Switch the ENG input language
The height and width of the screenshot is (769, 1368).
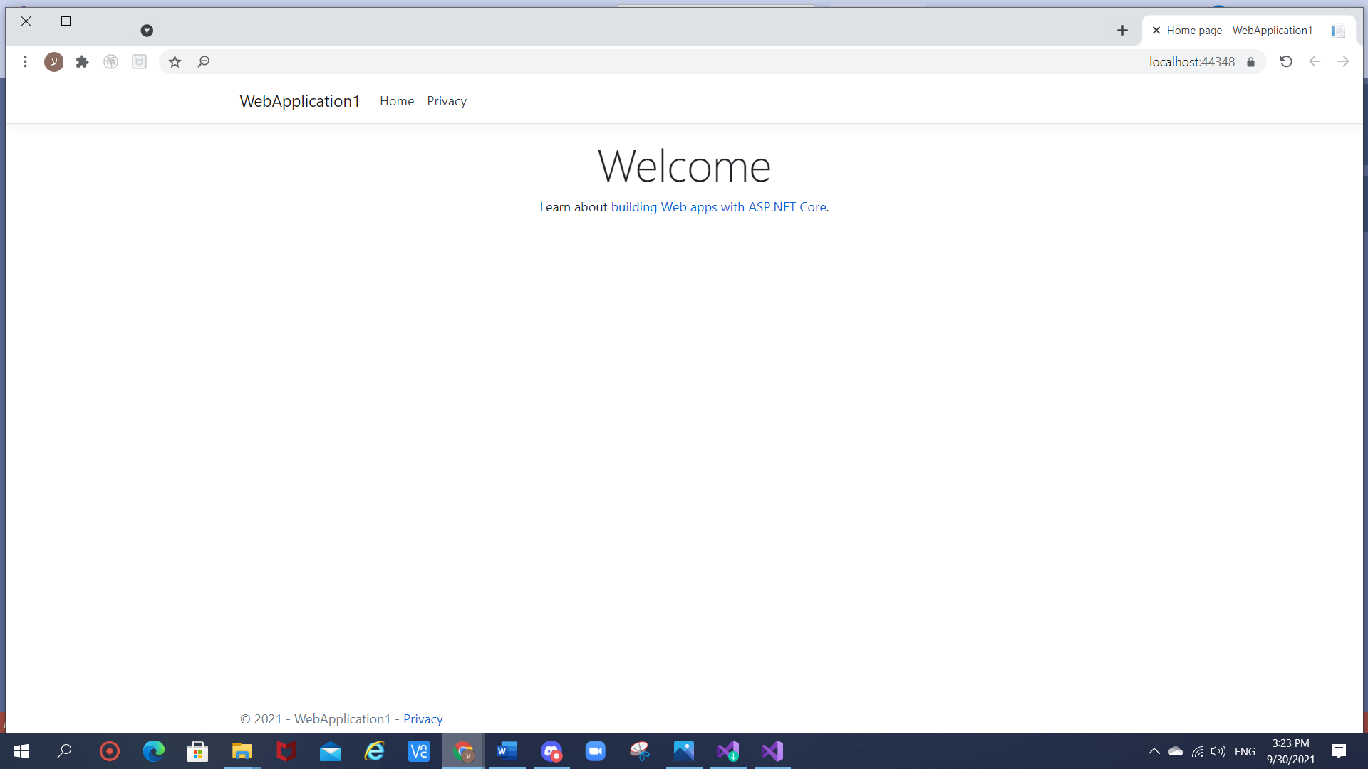[x=1245, y=751]
